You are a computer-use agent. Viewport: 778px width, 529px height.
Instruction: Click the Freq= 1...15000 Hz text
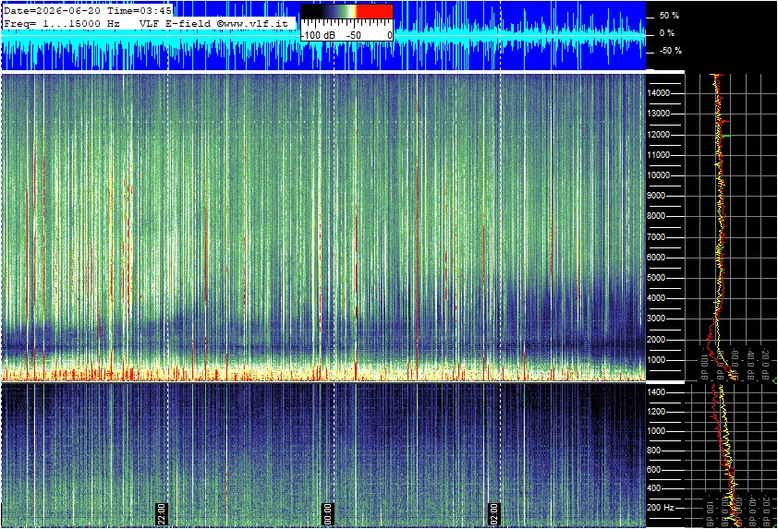tap(62, 23)
